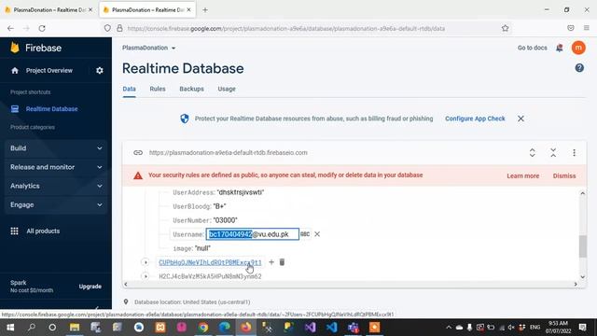597x336 pixels.
Task: Switch to the Backups tab
Action: 191,89
